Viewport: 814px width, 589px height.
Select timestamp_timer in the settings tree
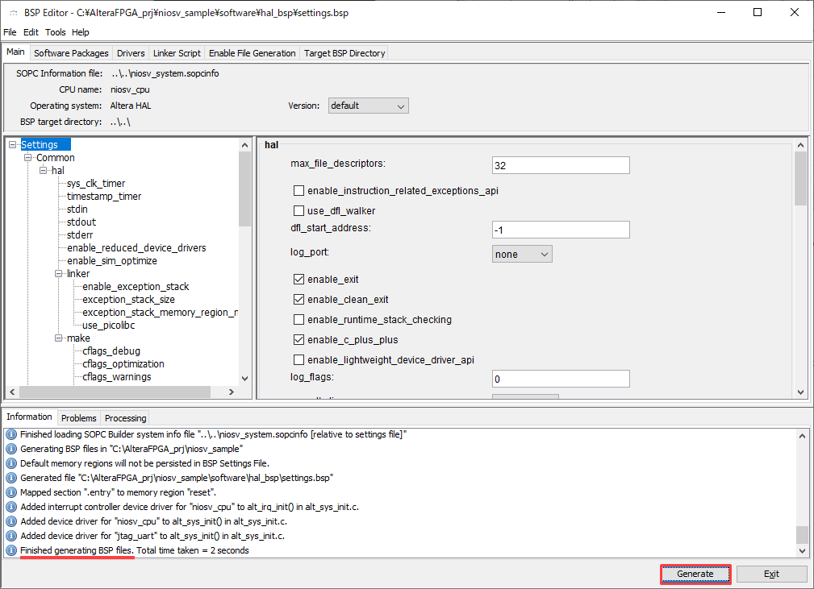104,197
